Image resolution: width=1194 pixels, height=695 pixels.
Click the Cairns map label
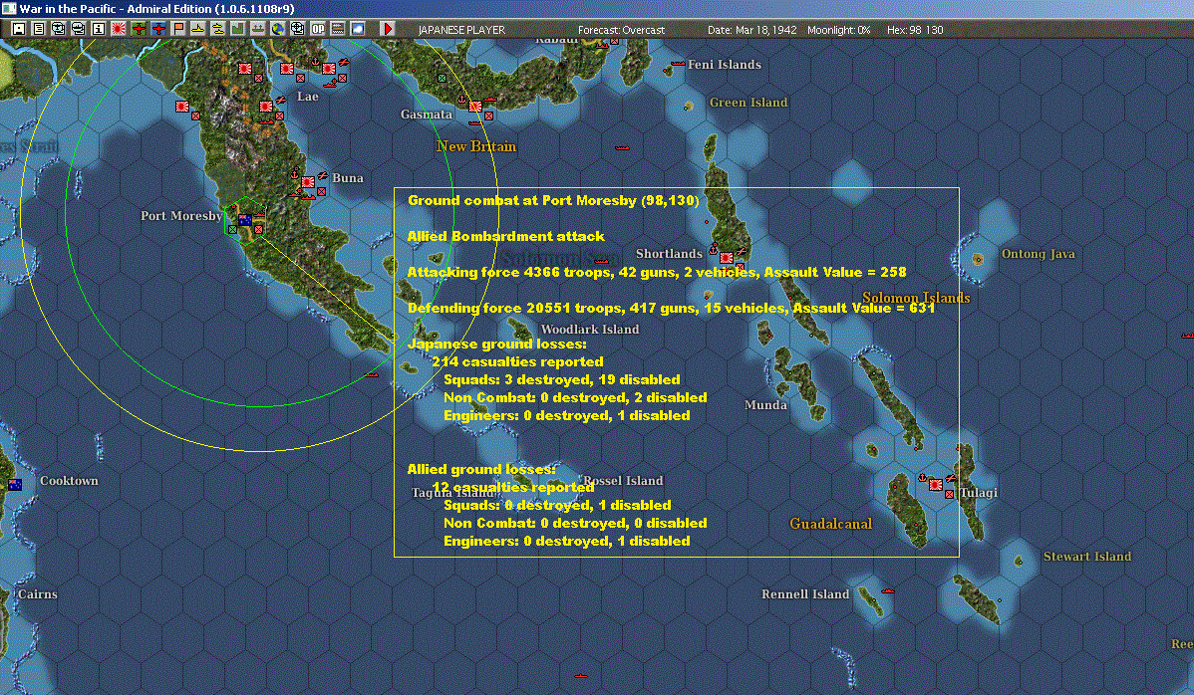coord(37,594)
